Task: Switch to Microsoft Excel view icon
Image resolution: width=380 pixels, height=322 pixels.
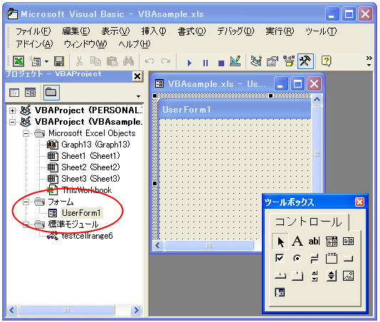Action: [x=19, y=61]
